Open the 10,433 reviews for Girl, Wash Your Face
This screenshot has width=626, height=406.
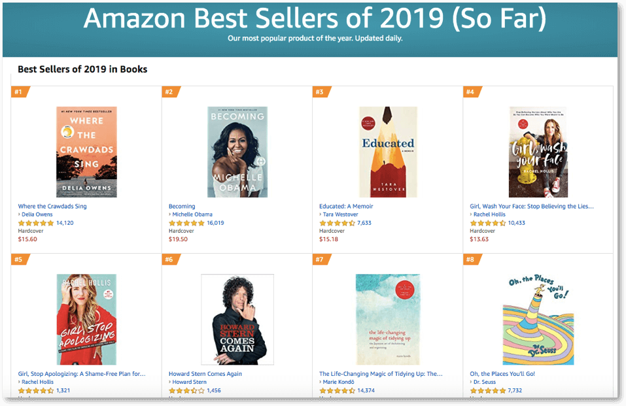point(517,223)
